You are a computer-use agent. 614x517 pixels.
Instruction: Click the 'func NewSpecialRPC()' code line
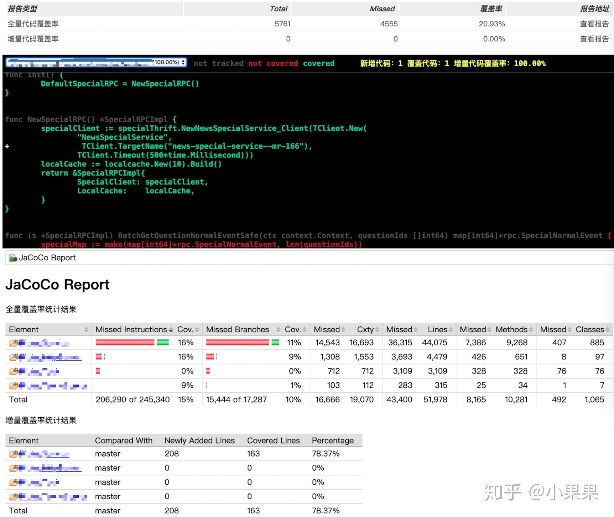coord(91,119)
